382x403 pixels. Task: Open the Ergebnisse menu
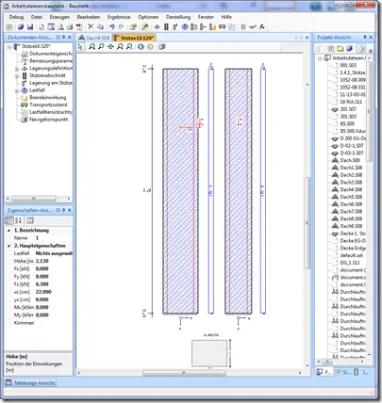pos(119,17)
